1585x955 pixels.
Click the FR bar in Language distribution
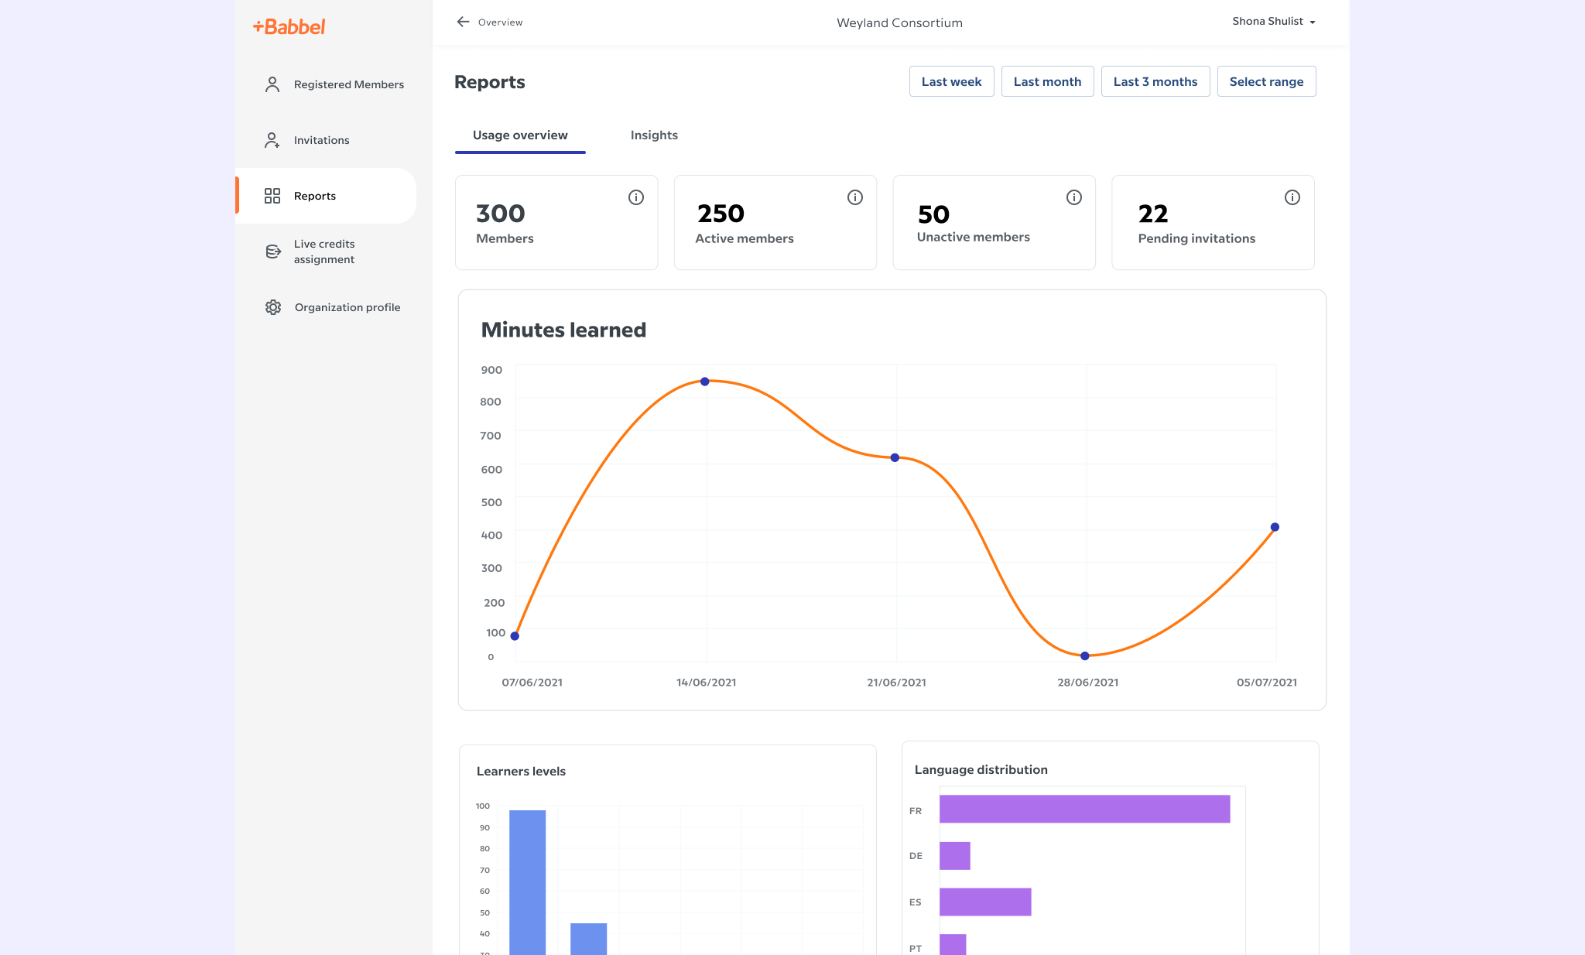click(1085, 809)
